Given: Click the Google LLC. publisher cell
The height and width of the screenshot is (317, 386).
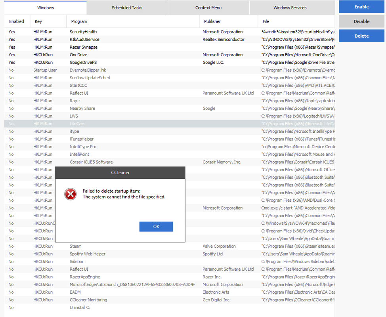Looking at the screenshot, I should pyautogui.click(x=213, y=62).
